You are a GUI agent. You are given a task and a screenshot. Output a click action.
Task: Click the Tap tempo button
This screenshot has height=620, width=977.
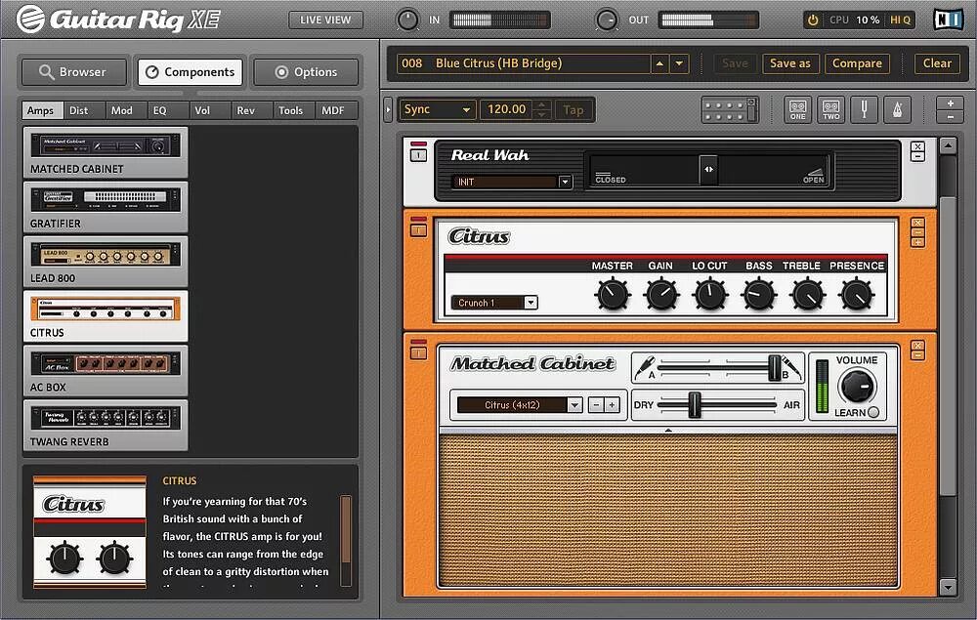point(573,110)
